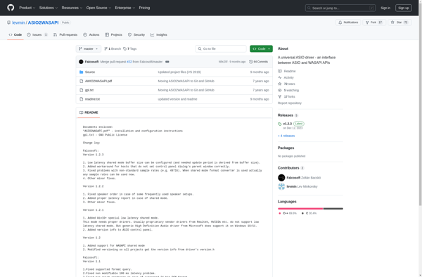The width and height of the screenshot is (422, 277).
Task: Switch to the Pull requests tab
Action: (x=65, y=34)
